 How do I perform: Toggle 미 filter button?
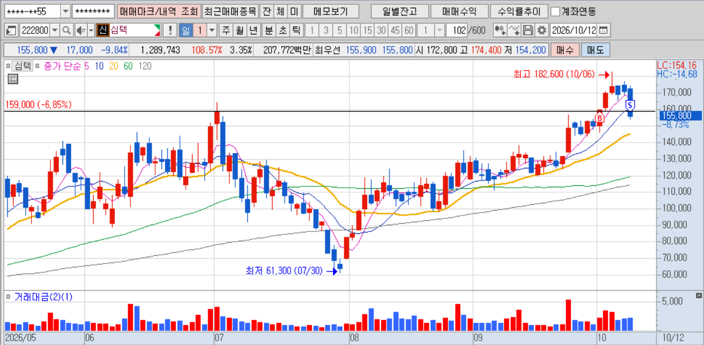294,11
